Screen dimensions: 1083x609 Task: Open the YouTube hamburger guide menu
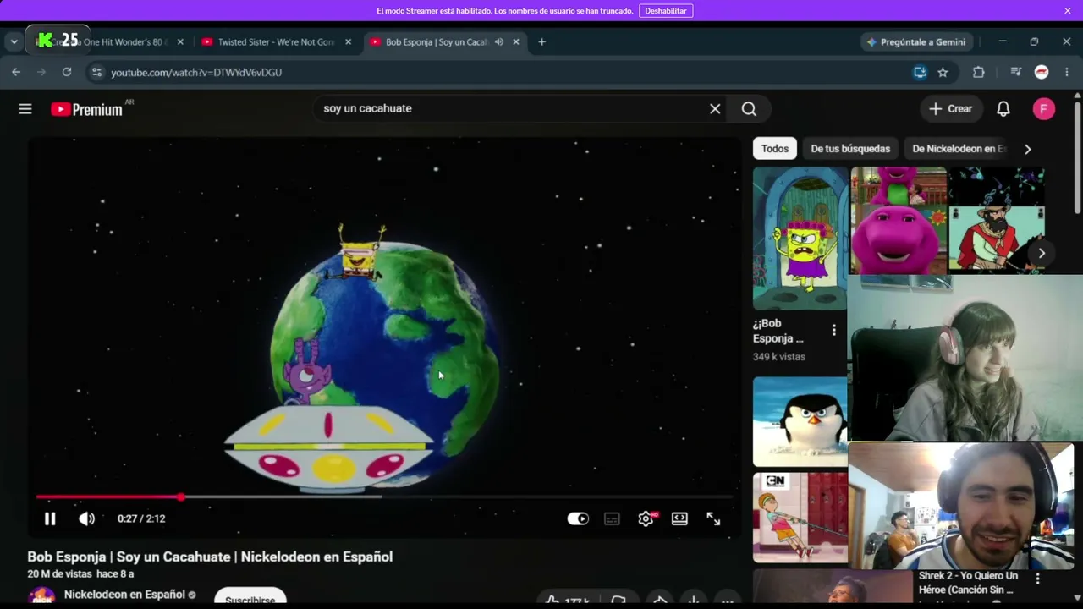point(25,108)
